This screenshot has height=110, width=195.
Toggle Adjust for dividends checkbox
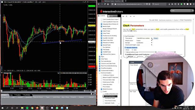point(125,48)
